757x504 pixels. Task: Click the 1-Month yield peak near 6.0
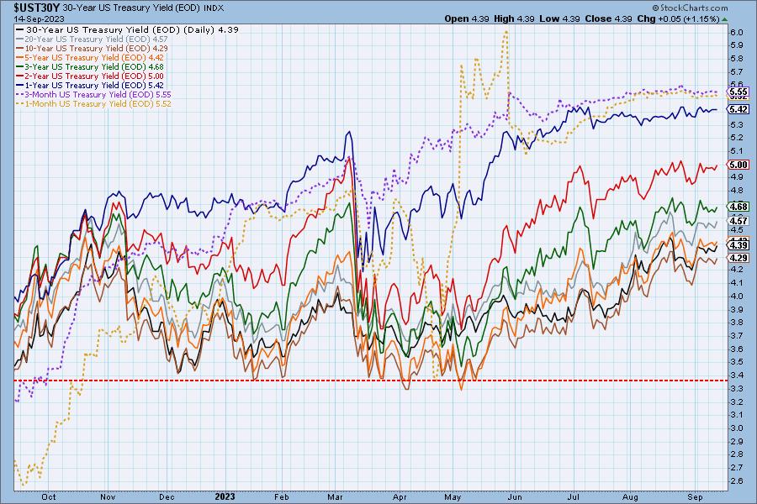(506, 32)
